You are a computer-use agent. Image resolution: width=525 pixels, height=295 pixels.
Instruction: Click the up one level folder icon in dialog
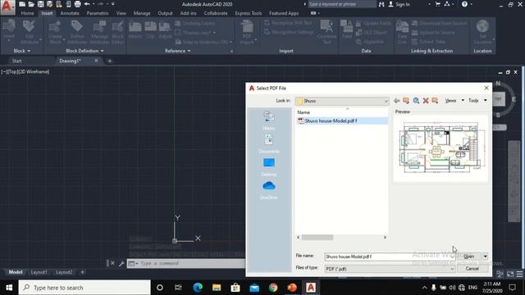[406, 101]
